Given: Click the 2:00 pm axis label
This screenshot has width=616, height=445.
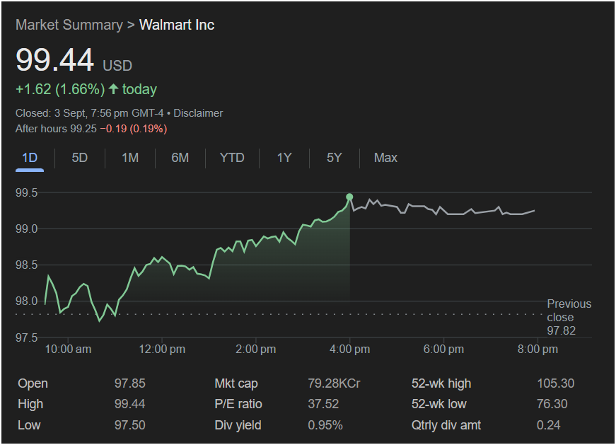Looking at the screenshot, I should (x=256, y=349).
